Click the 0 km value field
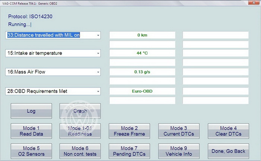Screen dimensions: 261x161 142,35
